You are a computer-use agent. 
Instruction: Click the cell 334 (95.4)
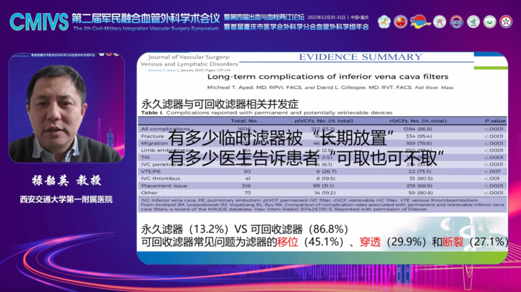click(x=419, y=136)
